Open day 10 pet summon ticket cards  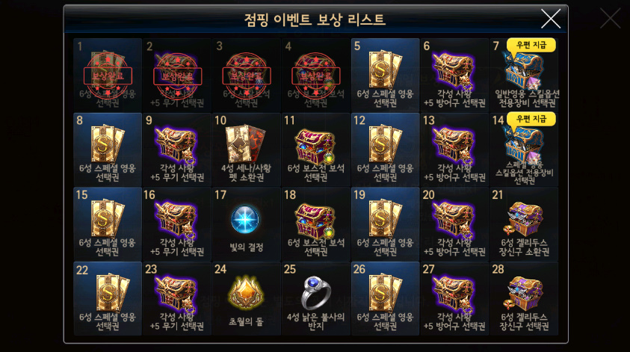click(245, 143)
